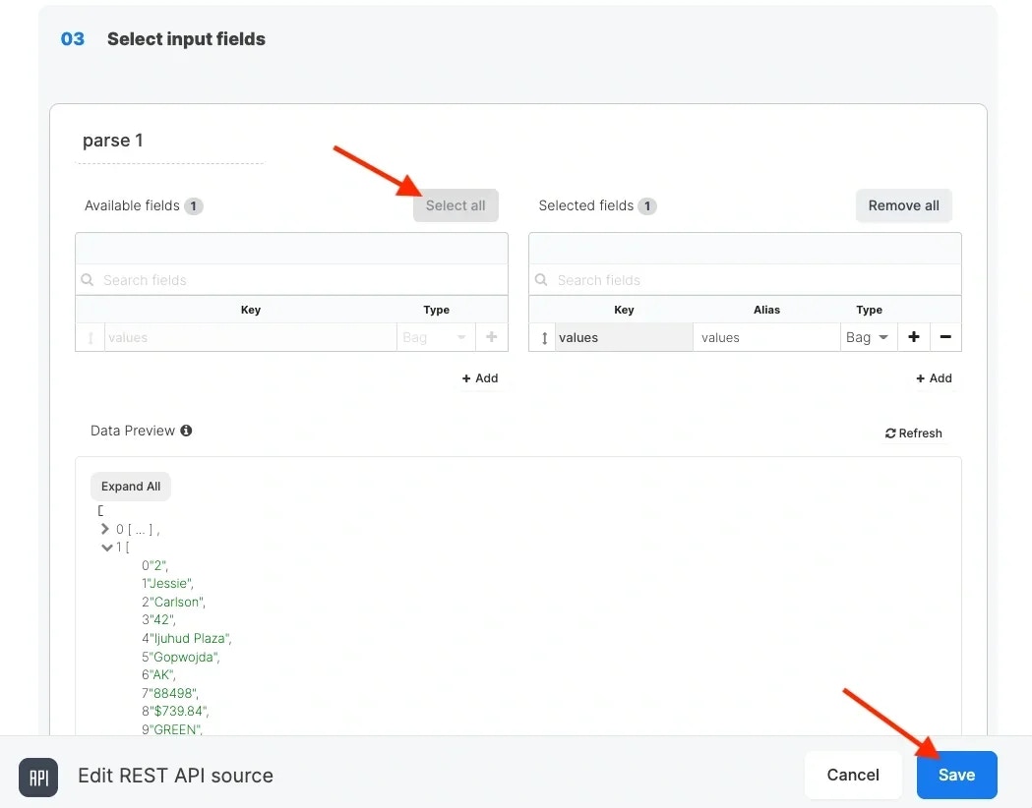Click the API source icon in footer
This screenshot has width=1032, height=808.
pos(38,778)
